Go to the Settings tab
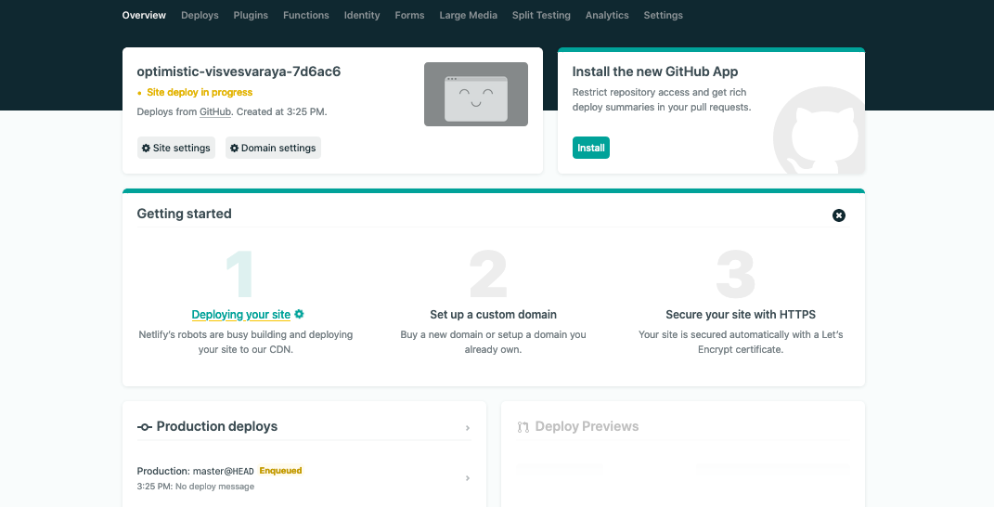The image size is (994, 507). click(x=663, y=15)
